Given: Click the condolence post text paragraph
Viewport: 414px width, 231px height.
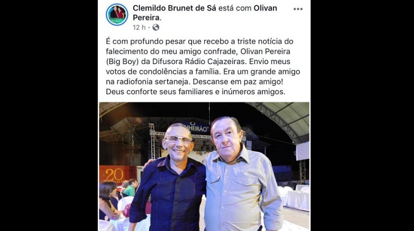Looking at the screenshot, I should click(x=203, y=67).
